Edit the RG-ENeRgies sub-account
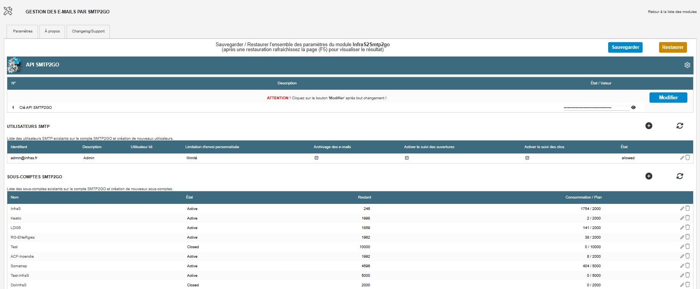 coord(682,237)
